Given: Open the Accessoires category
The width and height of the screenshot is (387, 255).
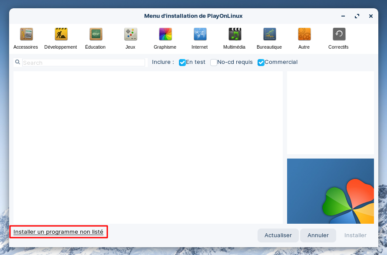Looking at the screenshot, I should 26,39.
